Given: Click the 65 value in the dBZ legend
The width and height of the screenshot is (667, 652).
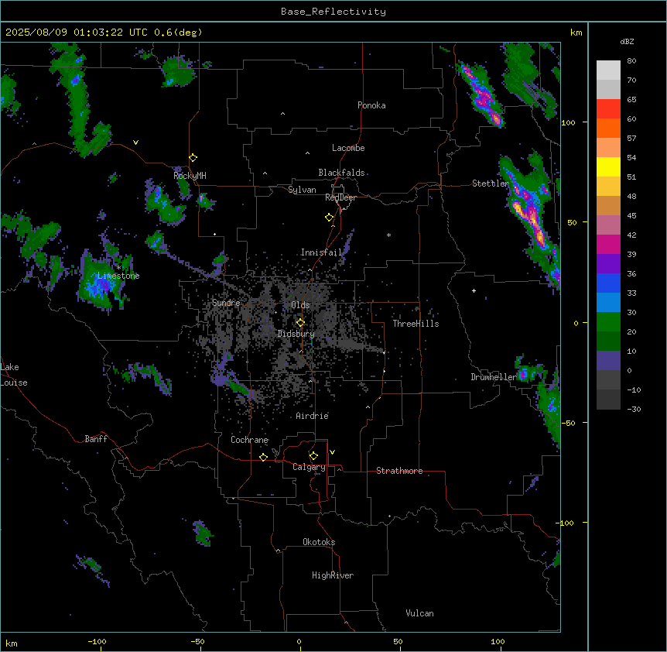Looking at the screenshot, I should 631,100.
